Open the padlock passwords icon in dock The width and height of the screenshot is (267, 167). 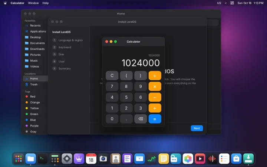point(176,159)
